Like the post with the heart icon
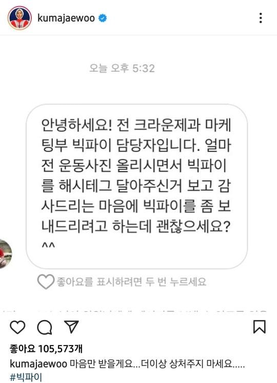The image size is (277, 383). (x=17, y=327)
